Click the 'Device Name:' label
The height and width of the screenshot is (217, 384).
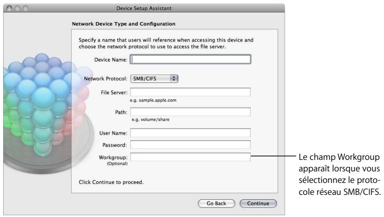(111, 60)
